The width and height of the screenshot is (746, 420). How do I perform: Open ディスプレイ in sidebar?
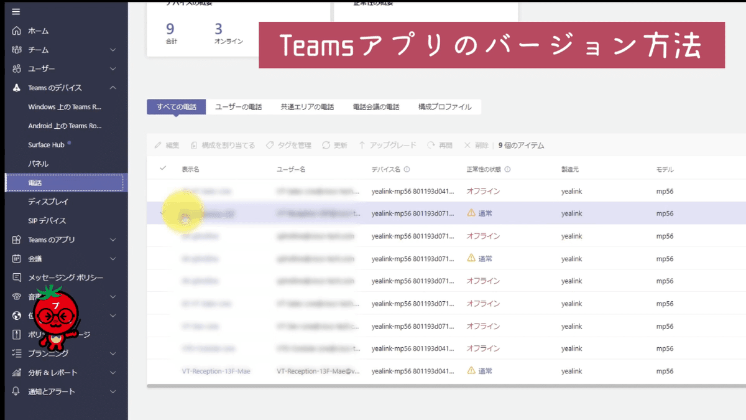48,202
